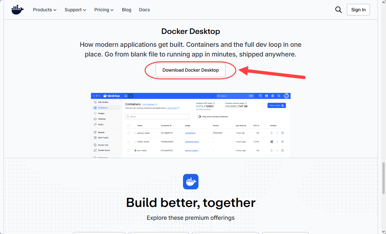Screen dimensions: 386x234
Task: Start the yarr-matey container with play icon
Action: click(271, 151)
